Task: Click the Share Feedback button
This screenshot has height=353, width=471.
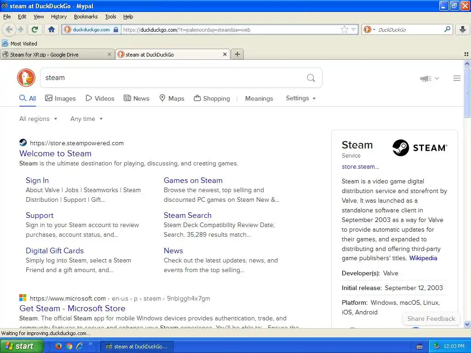Action: [431, 319]
